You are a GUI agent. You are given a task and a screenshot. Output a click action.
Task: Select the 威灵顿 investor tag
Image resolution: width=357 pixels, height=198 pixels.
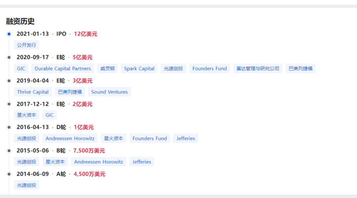(107, 68)
